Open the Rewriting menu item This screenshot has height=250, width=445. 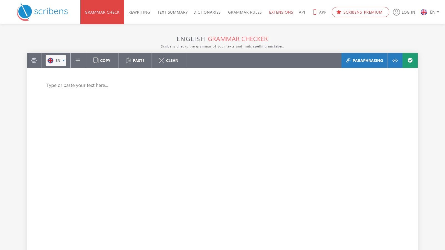click(139, 12)
